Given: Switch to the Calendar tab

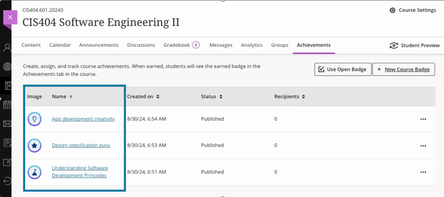Looking at the screenshot, I should 60,45.
